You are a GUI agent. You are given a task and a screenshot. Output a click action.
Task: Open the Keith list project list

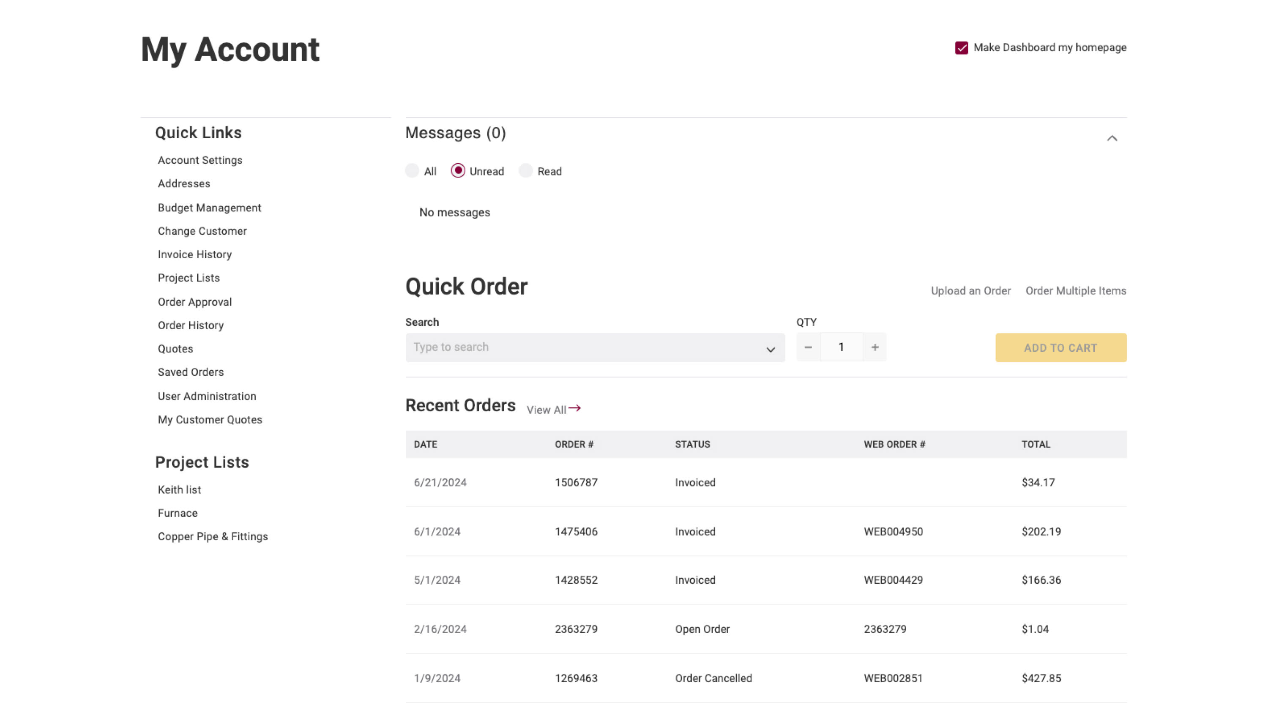tap(179, 489)
